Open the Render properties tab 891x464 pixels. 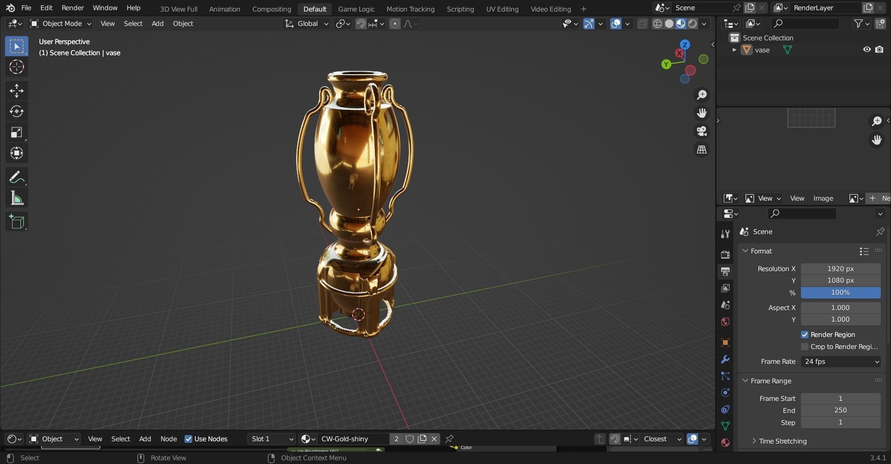[x=725, y=254]
